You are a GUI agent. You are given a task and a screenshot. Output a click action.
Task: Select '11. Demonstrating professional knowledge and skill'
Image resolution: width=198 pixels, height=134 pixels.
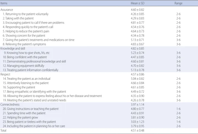(x=34, y=61)
